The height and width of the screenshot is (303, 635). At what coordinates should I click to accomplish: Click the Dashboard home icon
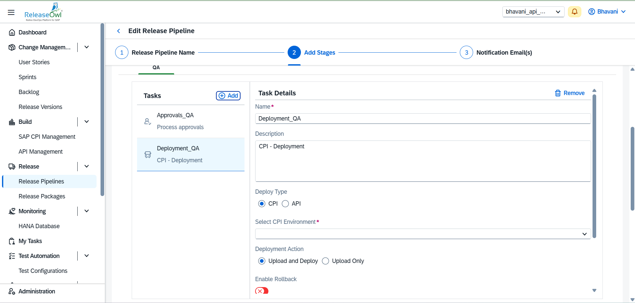pyautogui.click(x=12, y=32)
